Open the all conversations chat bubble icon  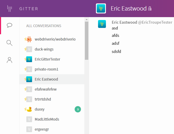[x=9, y=25]
